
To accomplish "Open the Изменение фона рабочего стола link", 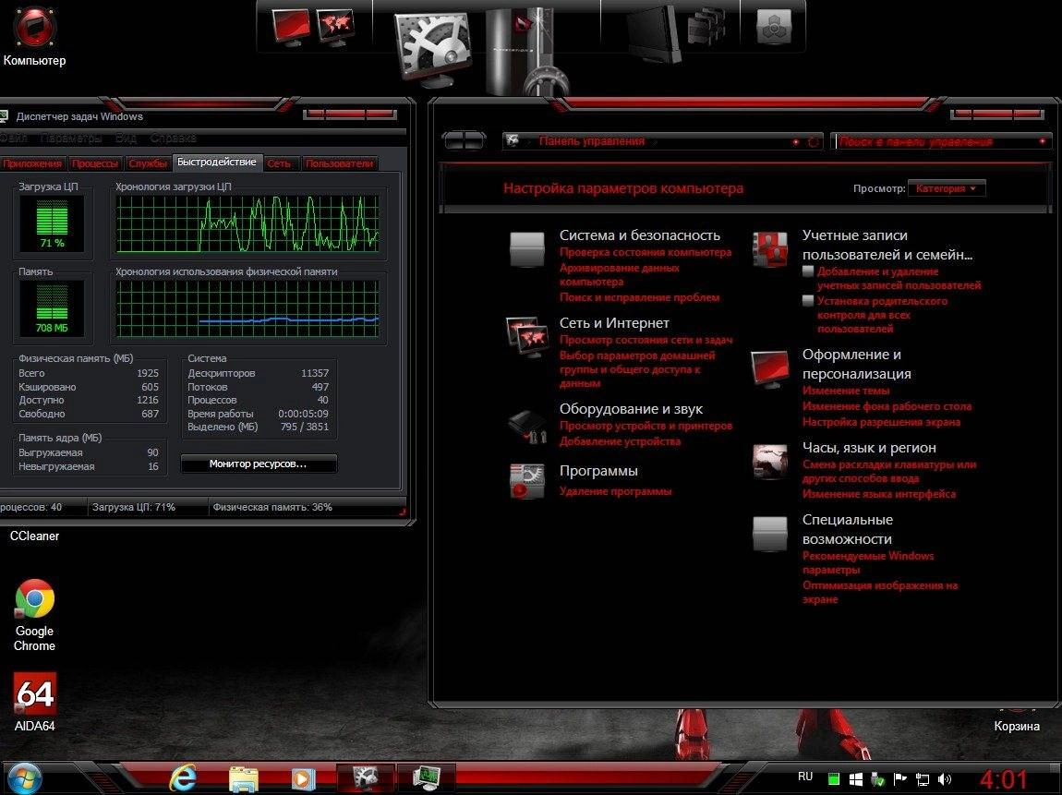I will (887, 406).
